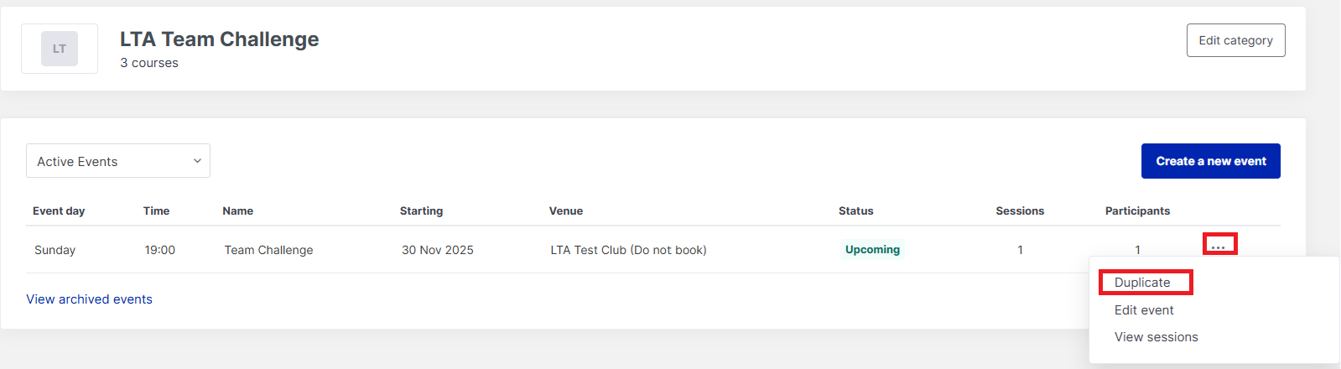The height and width of the screenshot is (369, 1341).
Task: Click the LTA Team Challenge heading
Action: pos(219,39)
